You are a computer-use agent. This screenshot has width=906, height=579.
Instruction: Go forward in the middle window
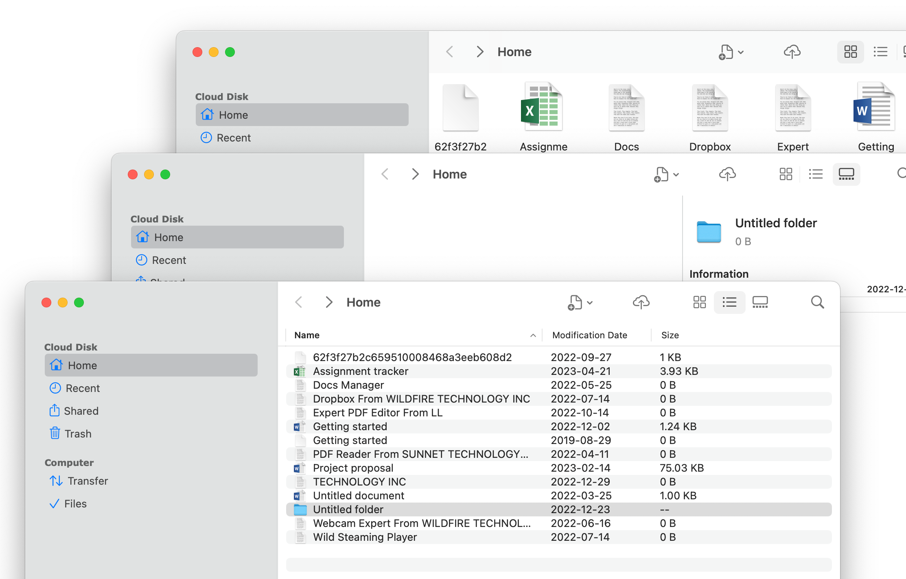click(415, 174)
